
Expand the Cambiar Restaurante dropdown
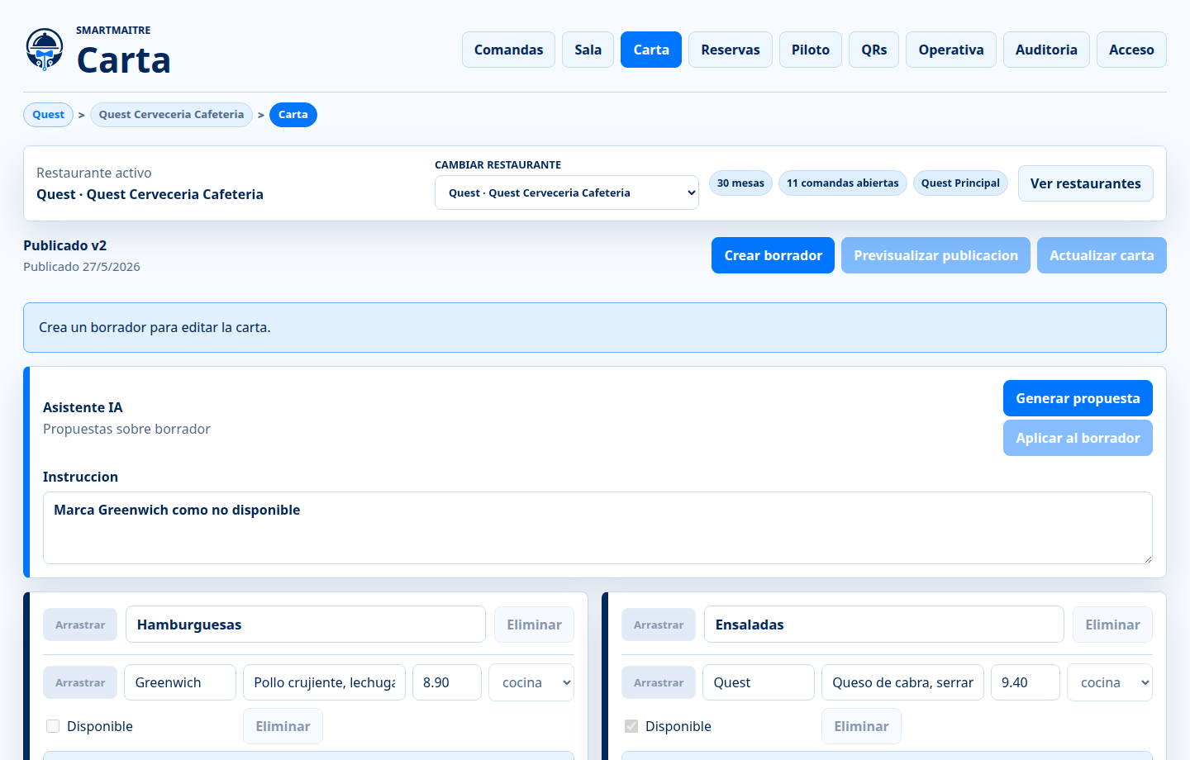567,192
